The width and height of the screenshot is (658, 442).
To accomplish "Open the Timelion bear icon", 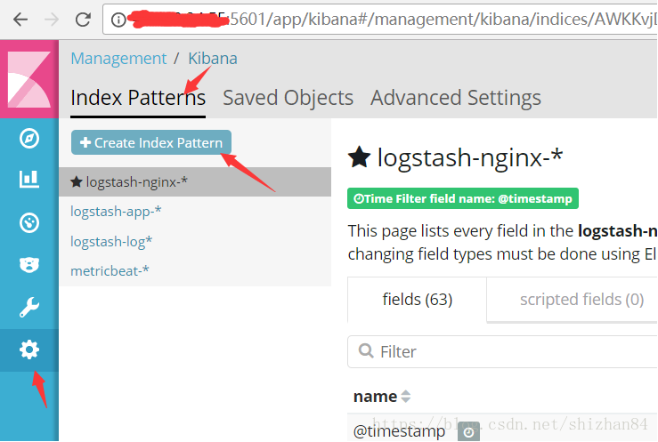I will tap(29, 265).
